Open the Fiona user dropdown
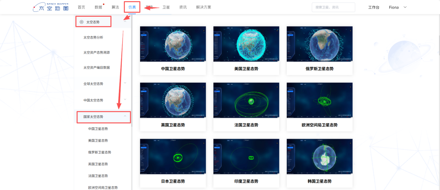This screenshot has height=190, width=440. [x=398, y=7]
